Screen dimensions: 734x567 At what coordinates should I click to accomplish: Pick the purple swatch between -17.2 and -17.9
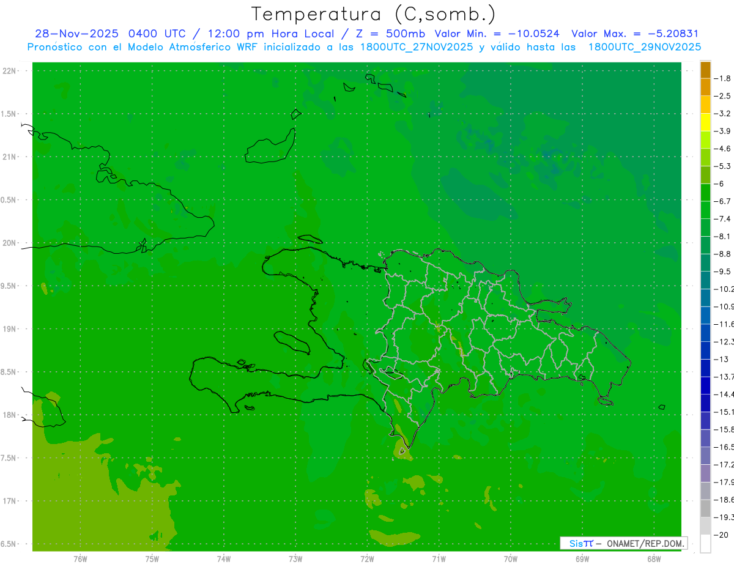(x=705, y=473)
